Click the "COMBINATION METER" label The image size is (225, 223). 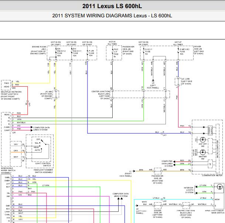point(212,175)
